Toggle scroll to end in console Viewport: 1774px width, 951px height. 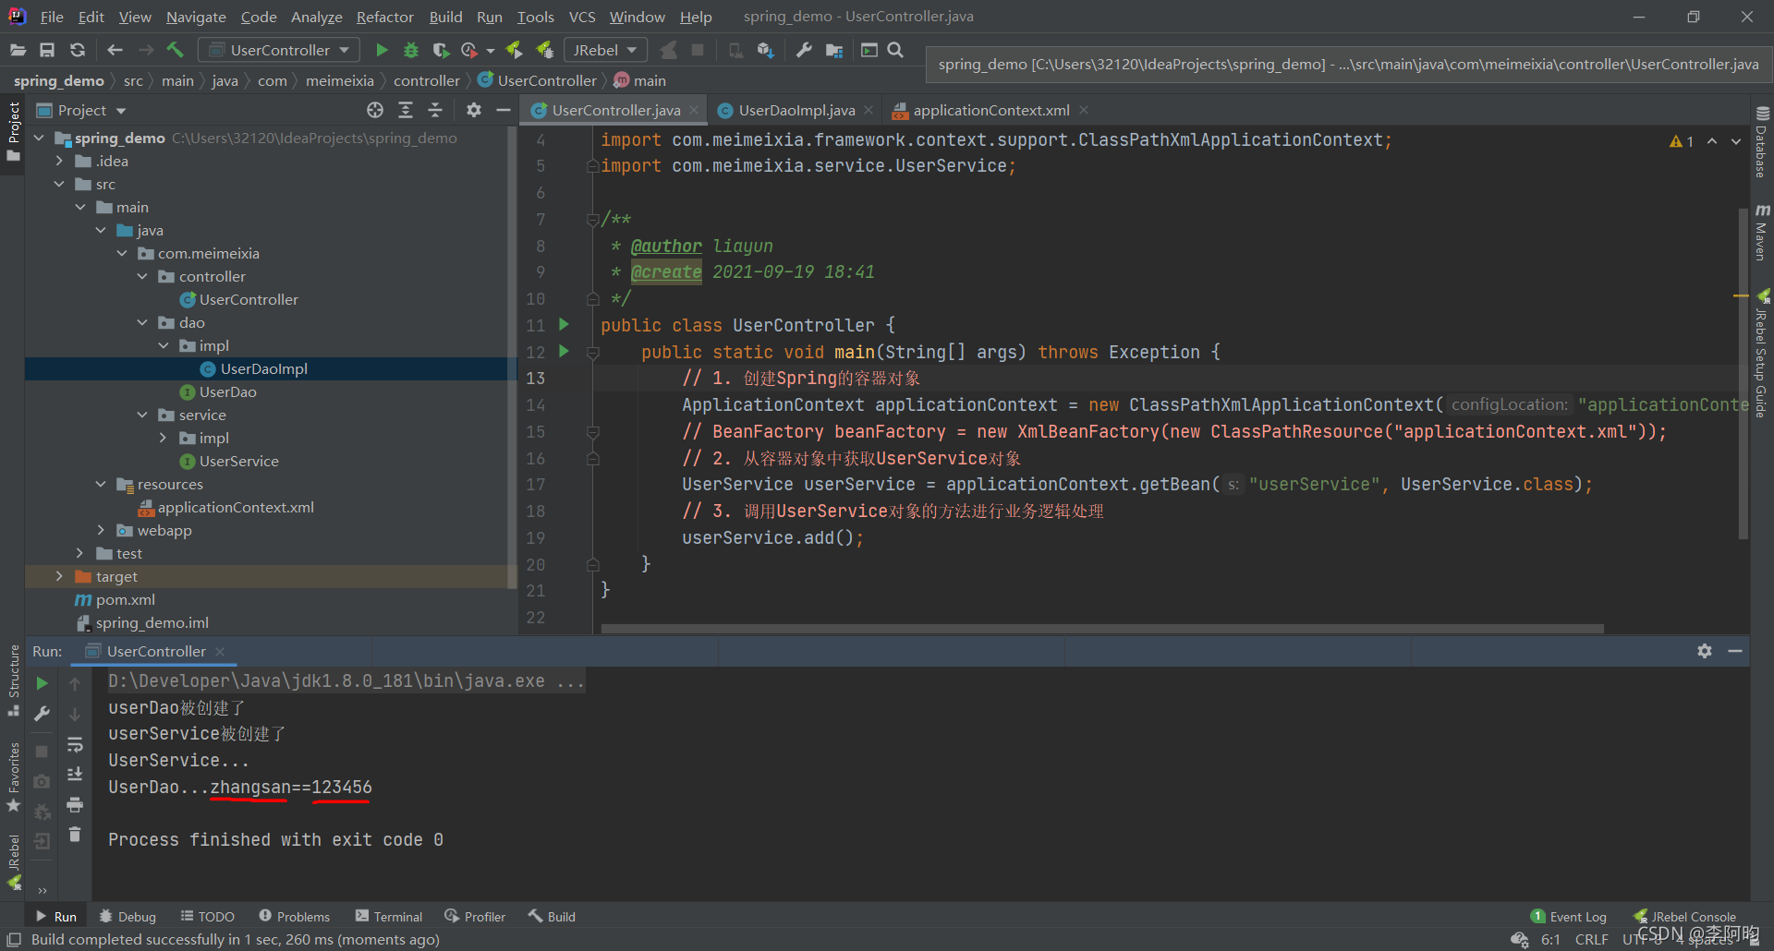[x=75, y=775]
